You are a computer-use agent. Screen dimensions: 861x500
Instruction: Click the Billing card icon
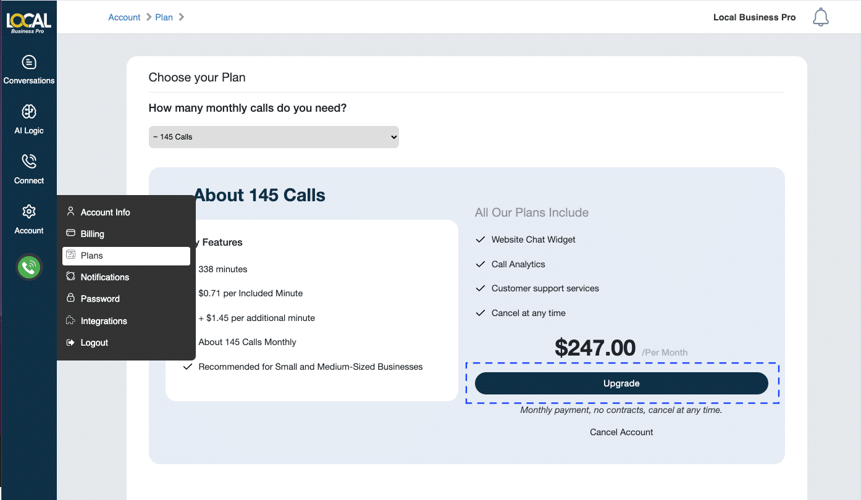pyautogui.click(x=70, y=233)
